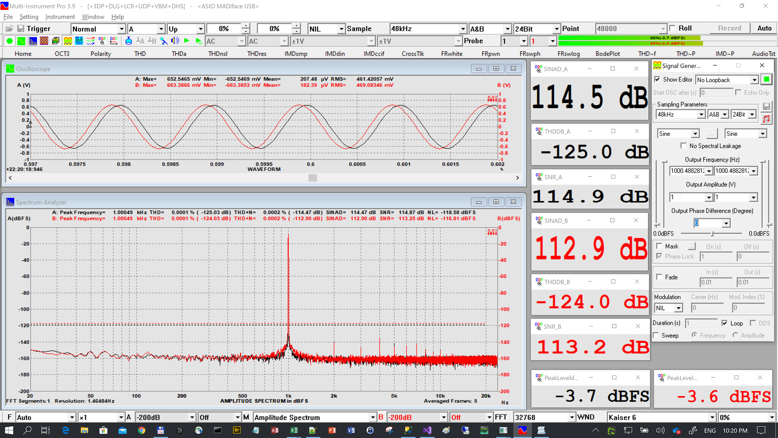Enable the Mask checkbox

coord(659,246)
